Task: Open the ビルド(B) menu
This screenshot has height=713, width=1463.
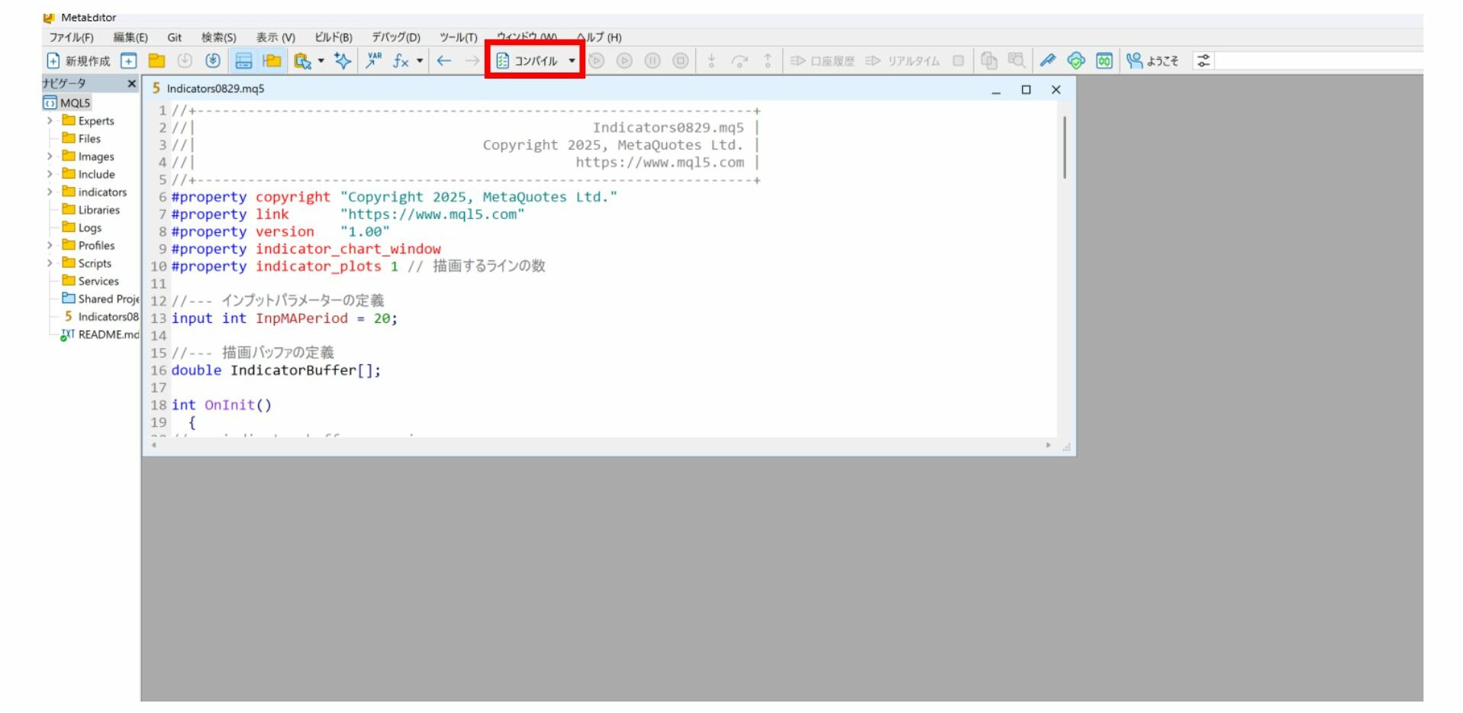Action: click(334, 37)
